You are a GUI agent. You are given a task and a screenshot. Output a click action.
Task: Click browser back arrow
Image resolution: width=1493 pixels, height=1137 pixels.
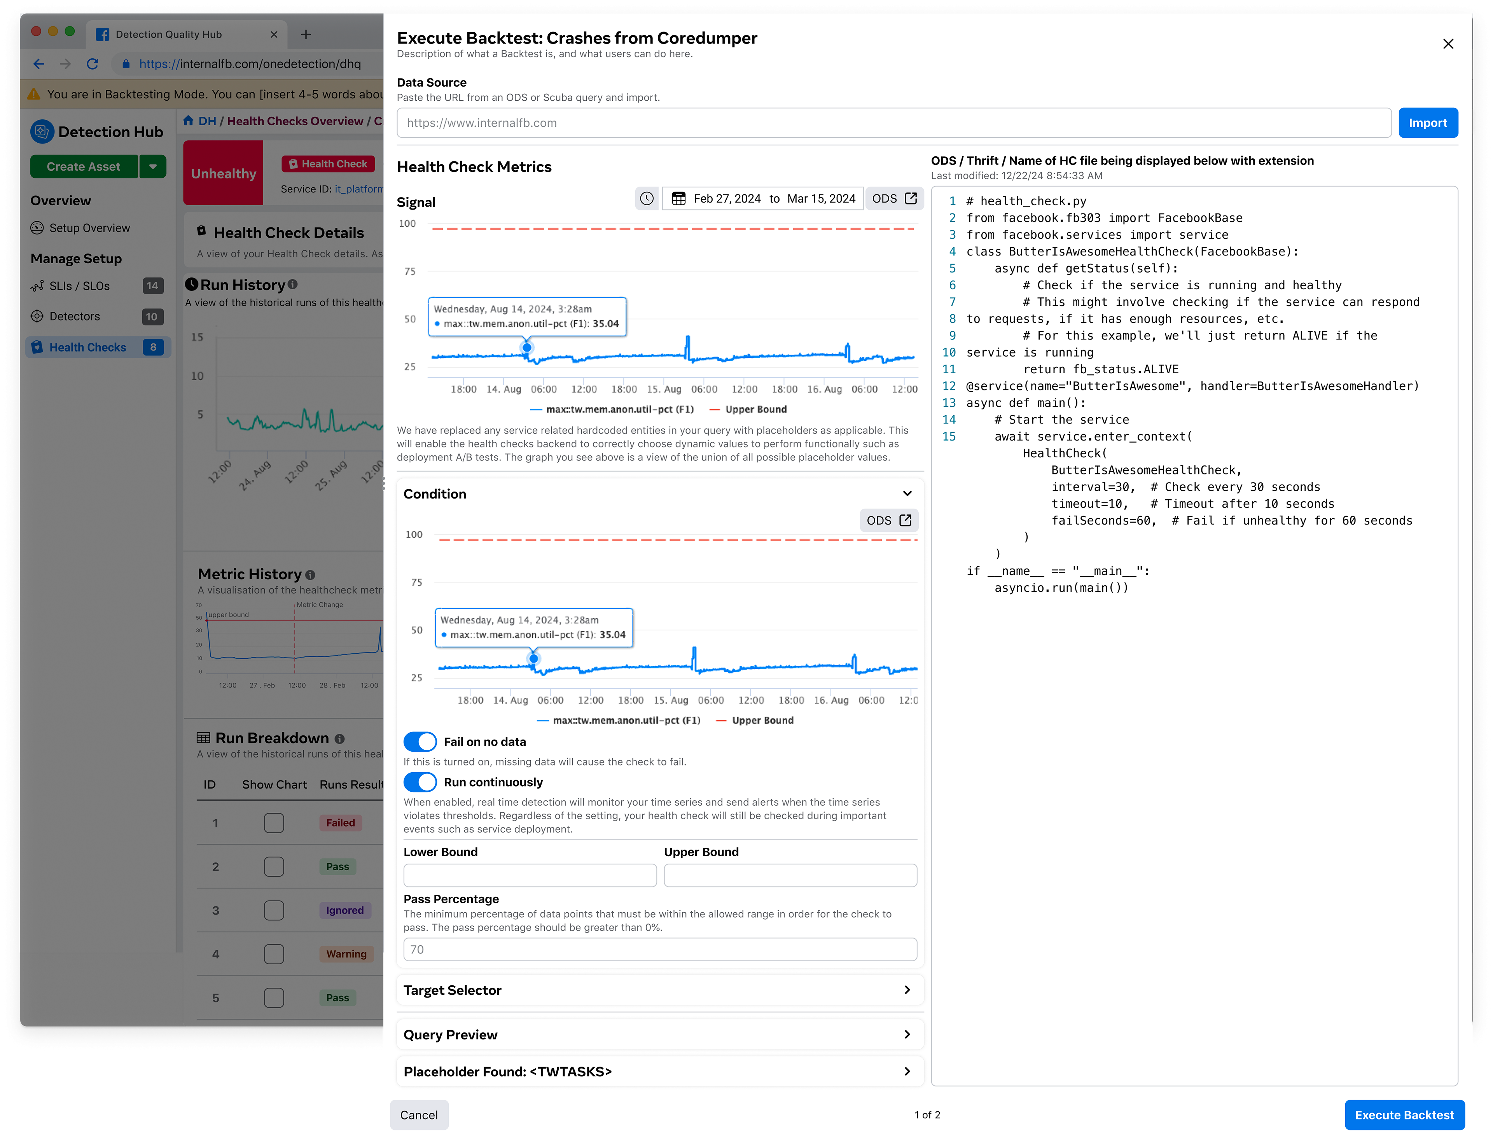[x=38, y=64]
